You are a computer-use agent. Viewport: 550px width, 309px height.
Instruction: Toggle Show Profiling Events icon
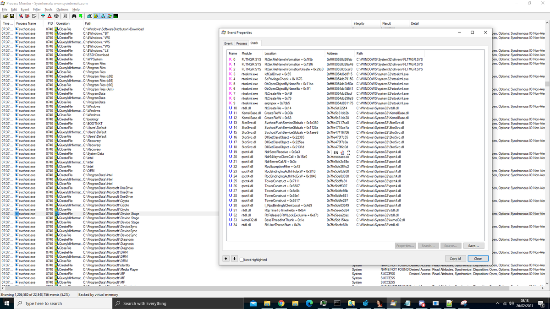(116, 16)
